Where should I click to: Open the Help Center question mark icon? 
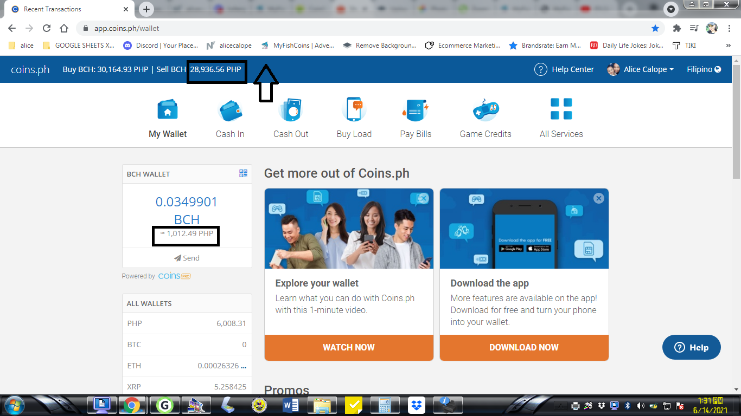click(540, 69)
